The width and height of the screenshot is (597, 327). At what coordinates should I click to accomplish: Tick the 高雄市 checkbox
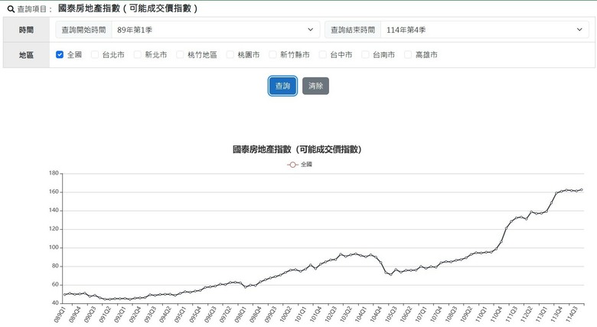point(408,54)
